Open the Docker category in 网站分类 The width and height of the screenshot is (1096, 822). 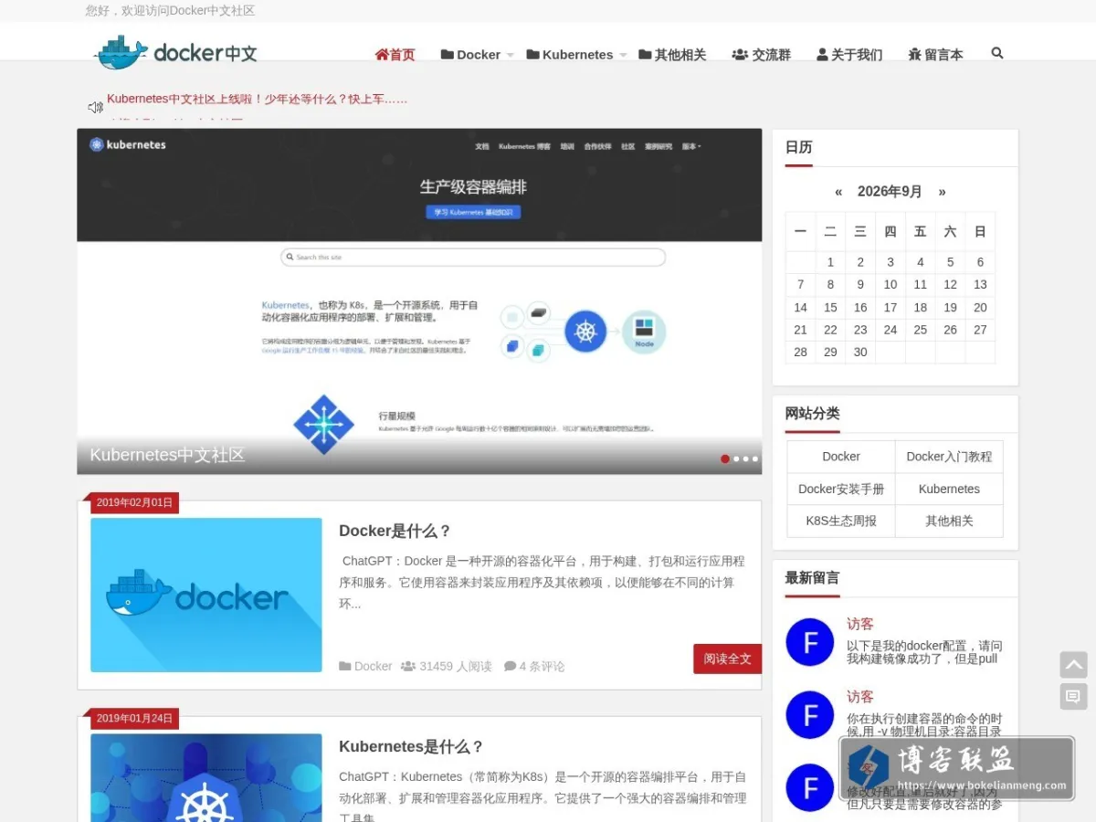pyautogui.click(x=841, y=457)
